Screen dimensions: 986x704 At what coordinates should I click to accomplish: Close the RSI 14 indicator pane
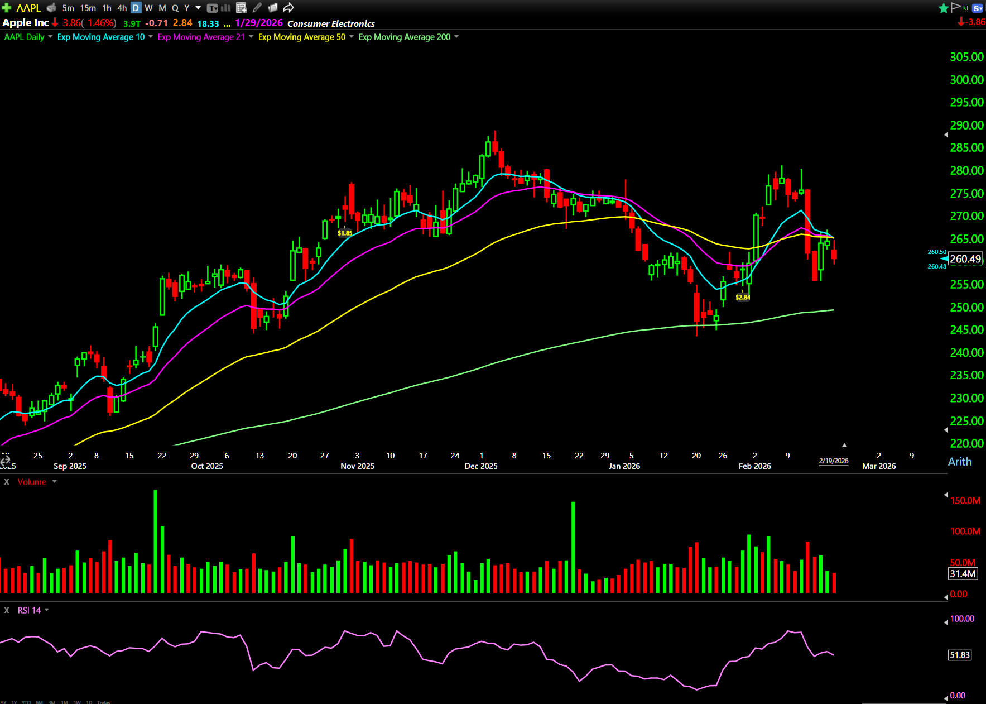click(7, 610)
